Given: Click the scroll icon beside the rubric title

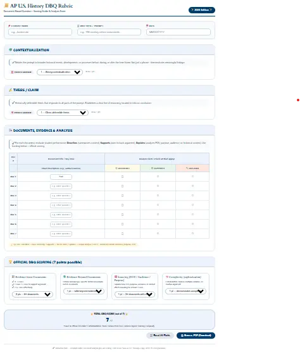Looking at the screenshot, I should tap(6, 6).
